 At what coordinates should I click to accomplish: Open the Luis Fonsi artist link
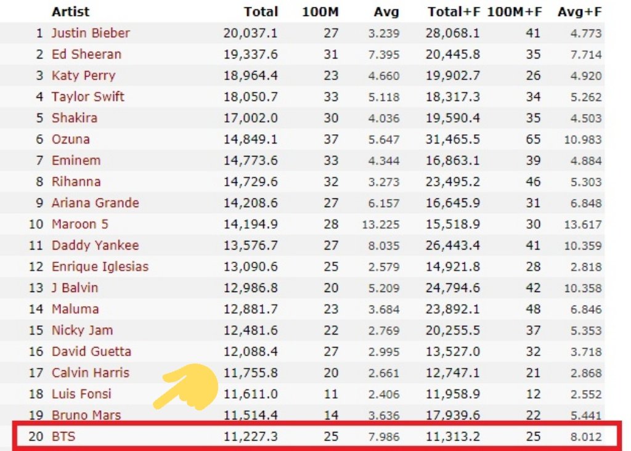[x=81, y=394]
